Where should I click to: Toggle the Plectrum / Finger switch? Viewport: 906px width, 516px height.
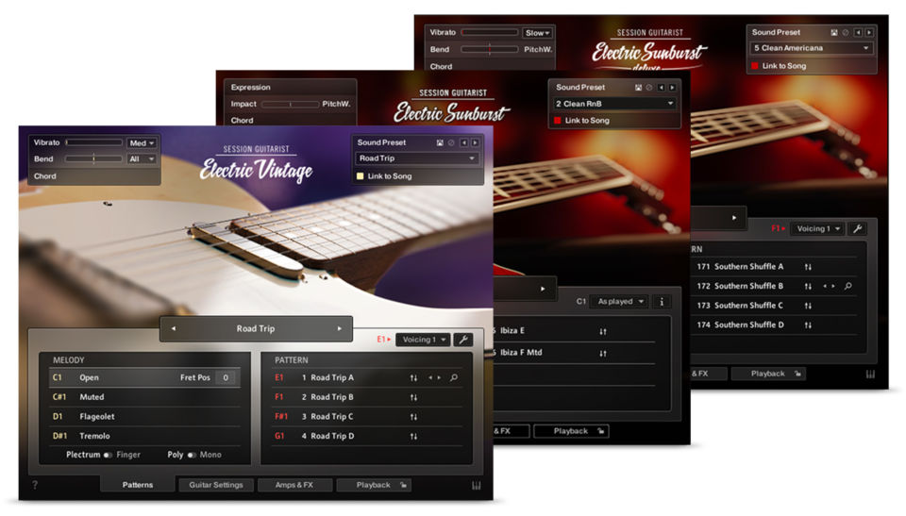pos(108,455)
